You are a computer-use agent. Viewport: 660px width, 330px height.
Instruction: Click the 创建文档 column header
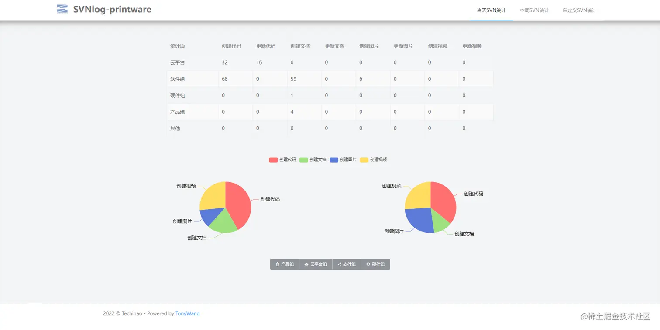[x=300, y=46]
